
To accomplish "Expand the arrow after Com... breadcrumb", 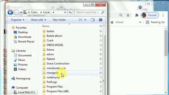I will point(41,12).
